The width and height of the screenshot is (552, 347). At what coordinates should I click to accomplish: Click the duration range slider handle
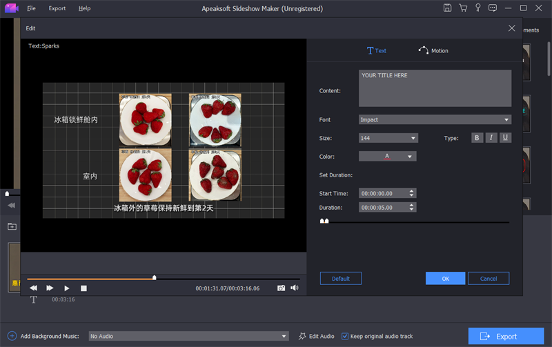click(324, 221)
